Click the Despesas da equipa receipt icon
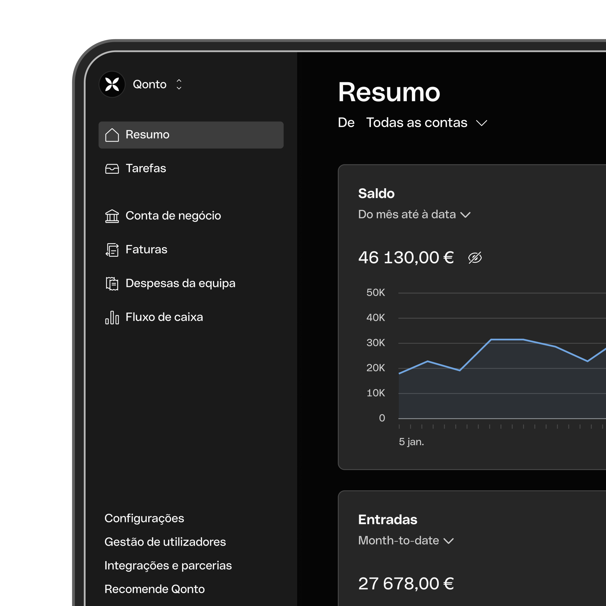 [x=112, y=284]
